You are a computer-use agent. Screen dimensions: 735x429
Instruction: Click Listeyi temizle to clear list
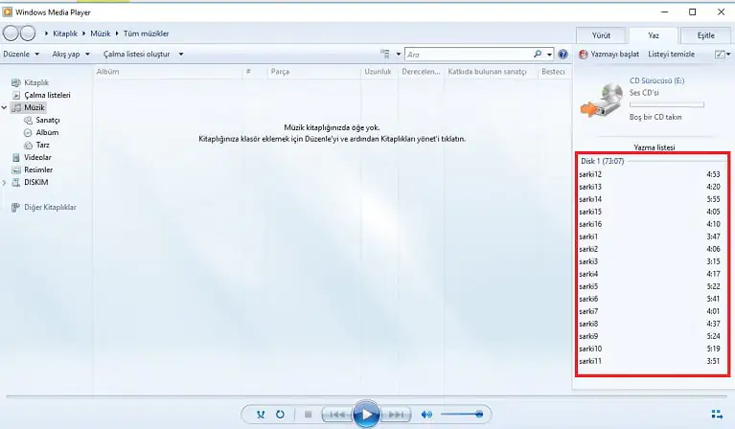(x=671, y=55)
